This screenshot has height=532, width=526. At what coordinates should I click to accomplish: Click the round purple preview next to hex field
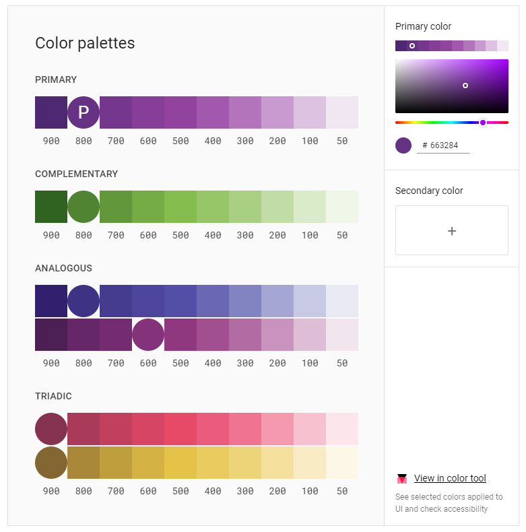tap(403, 145)
